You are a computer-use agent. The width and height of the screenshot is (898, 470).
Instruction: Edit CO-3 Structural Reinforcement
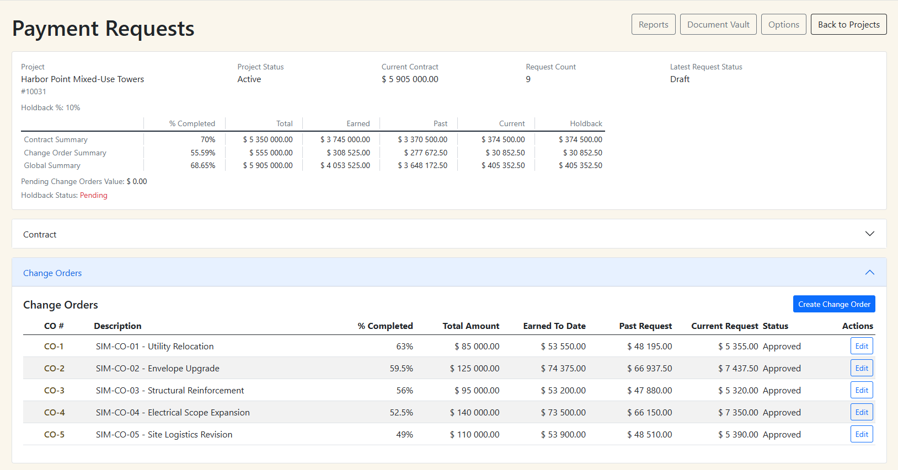click(x=861, y=390)
